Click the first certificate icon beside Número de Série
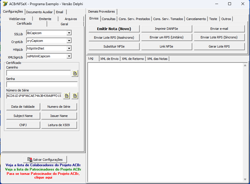Image resolution: width=250 pixels, height=184 pixels. [x=66, y=96]
